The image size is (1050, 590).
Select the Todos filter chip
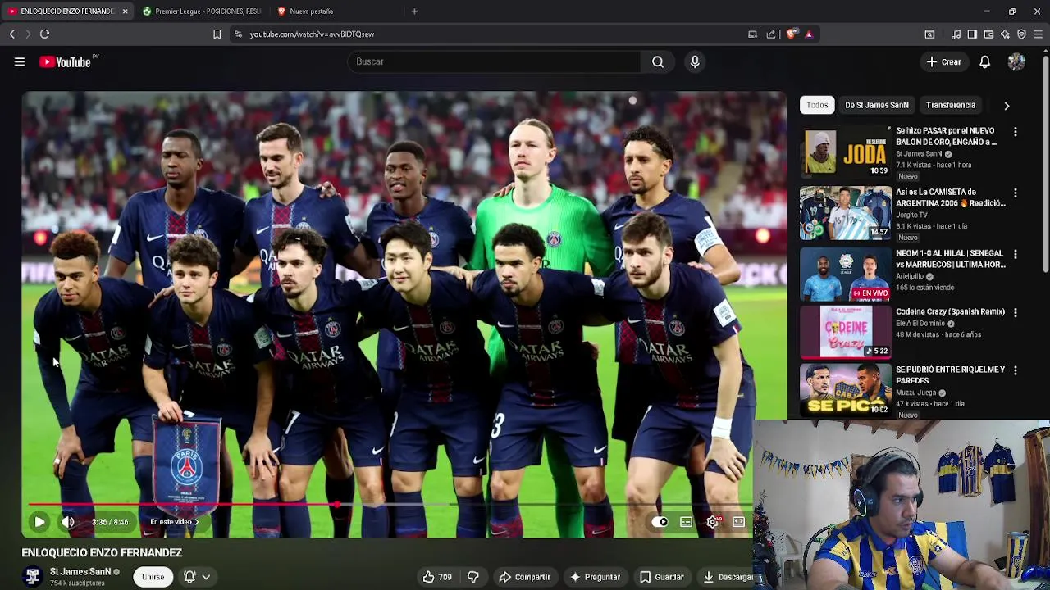[817, 105]
